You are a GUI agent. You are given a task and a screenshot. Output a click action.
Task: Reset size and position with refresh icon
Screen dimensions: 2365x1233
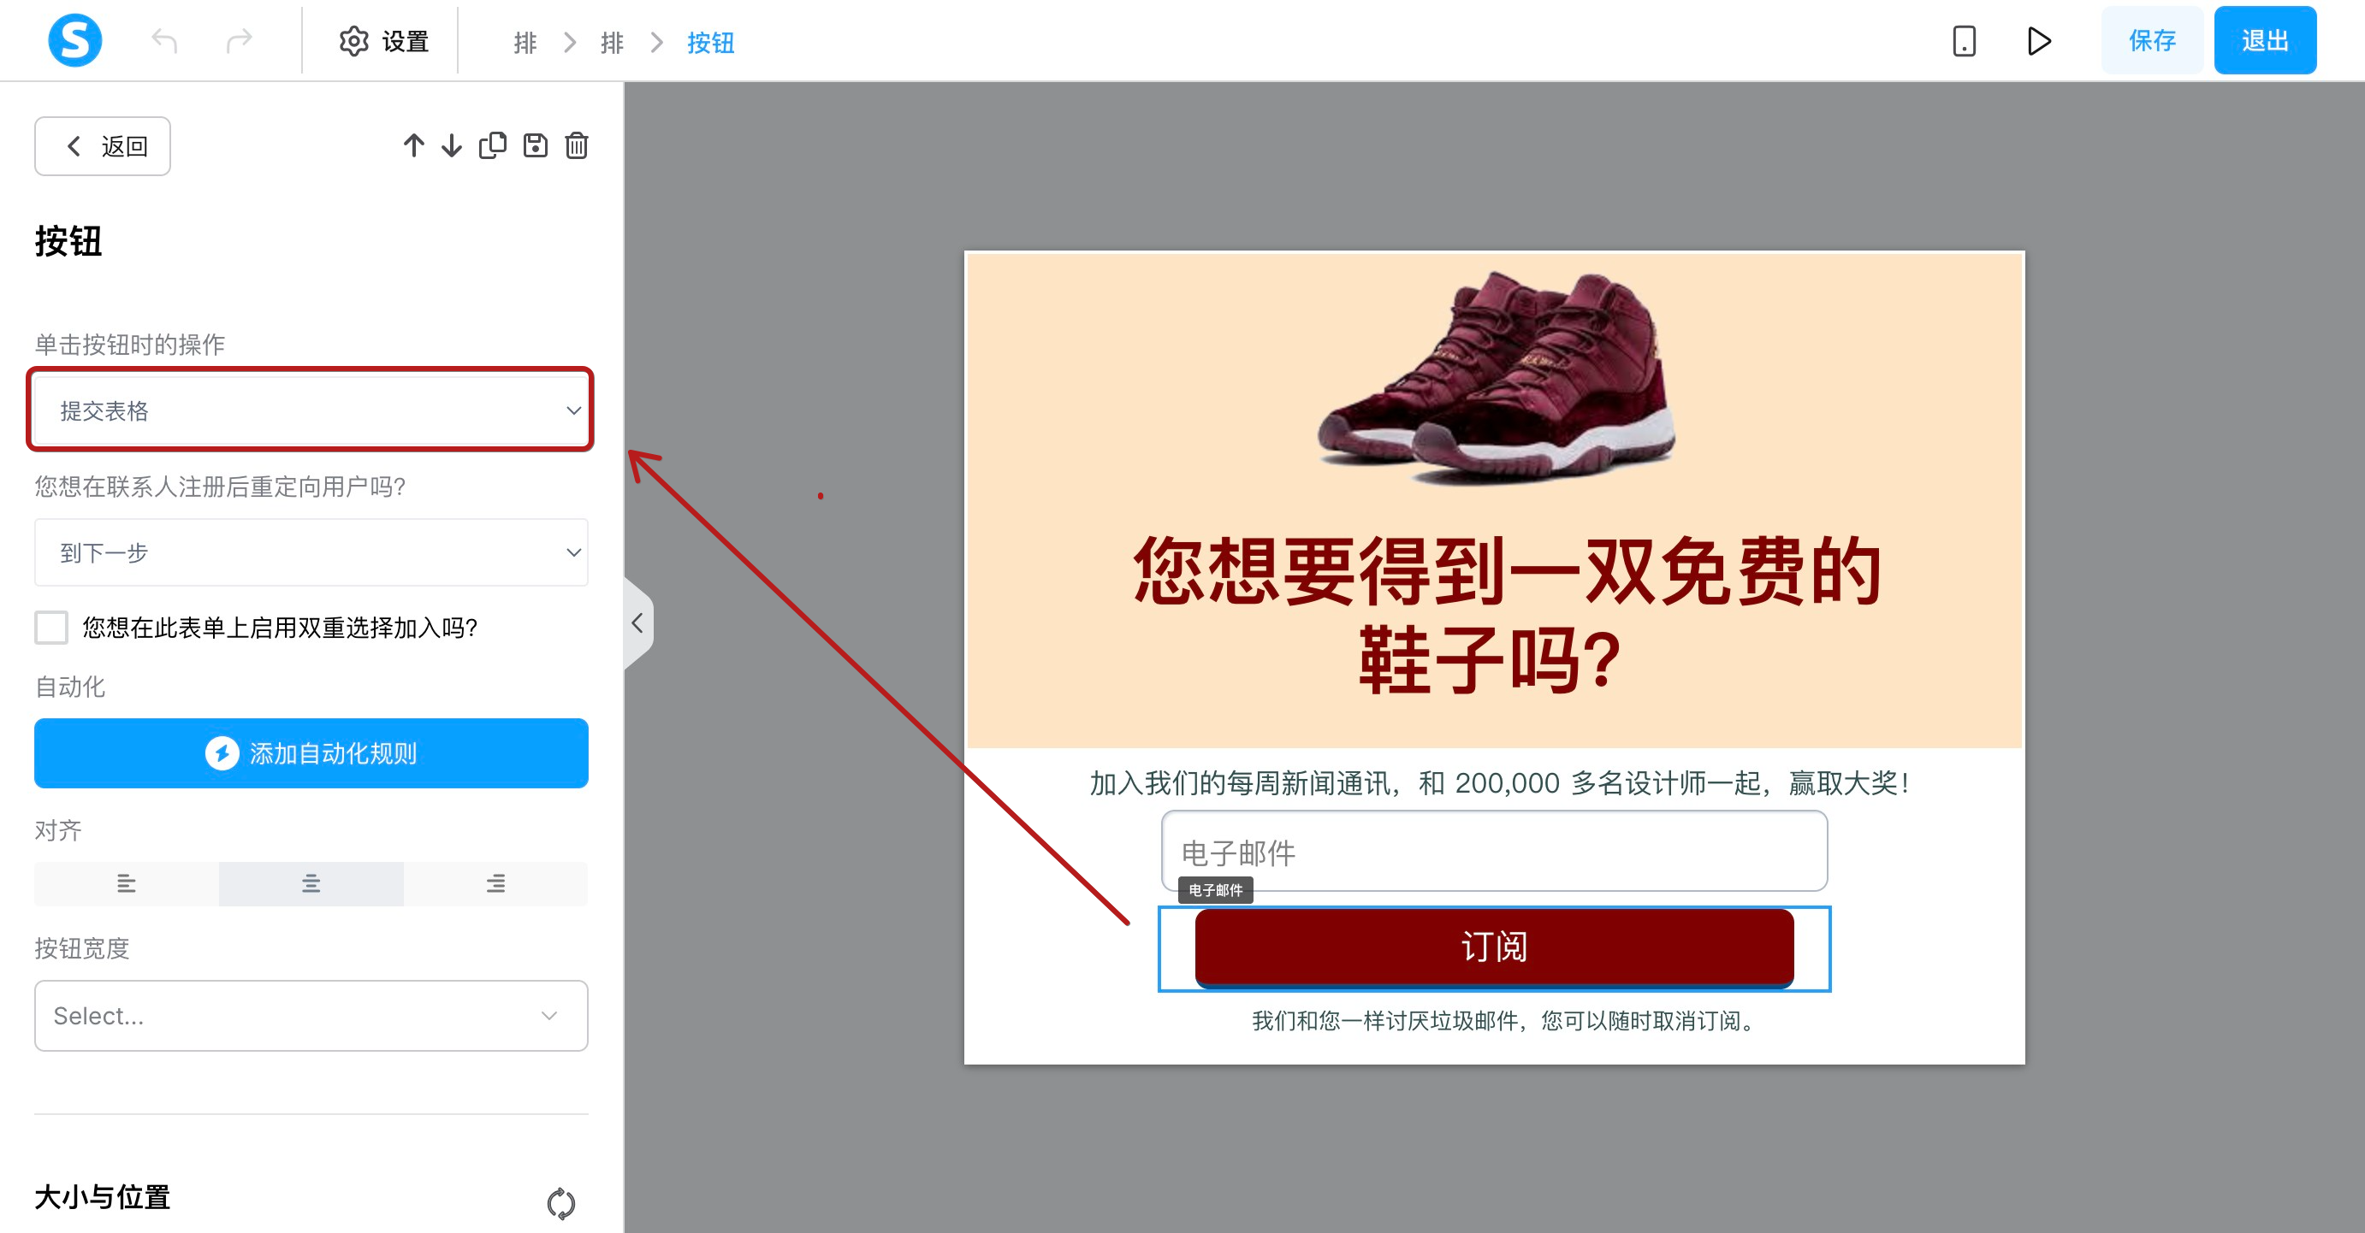pos(560,1203)
